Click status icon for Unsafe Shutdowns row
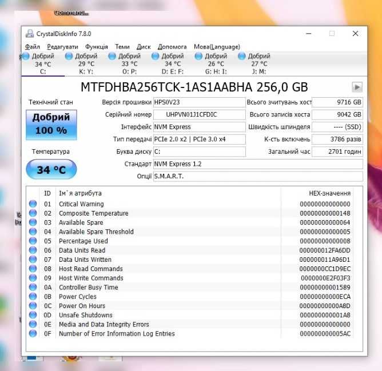The image size is (382, 371). click(33, 315)
